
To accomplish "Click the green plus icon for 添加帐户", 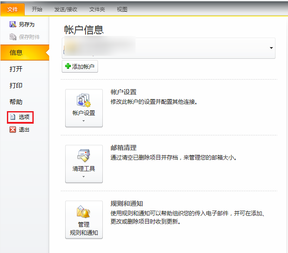I will click(68, 67).
